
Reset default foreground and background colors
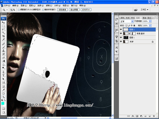click(2, 100)
